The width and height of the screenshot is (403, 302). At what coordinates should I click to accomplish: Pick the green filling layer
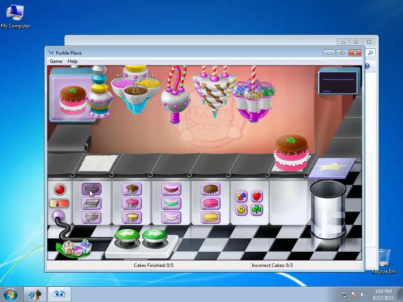pyautogui.click(x=171, y=203)
